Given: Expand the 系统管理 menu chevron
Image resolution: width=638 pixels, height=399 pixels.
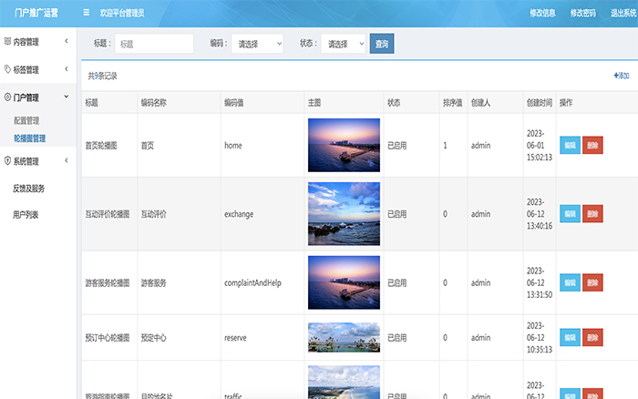Looking at the screenshot, I should (x=66, y=161).
